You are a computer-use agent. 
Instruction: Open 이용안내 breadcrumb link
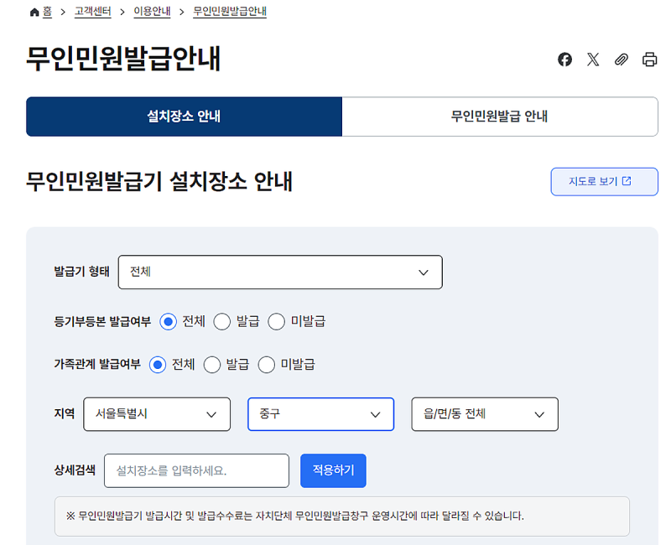tap(152, 12)
